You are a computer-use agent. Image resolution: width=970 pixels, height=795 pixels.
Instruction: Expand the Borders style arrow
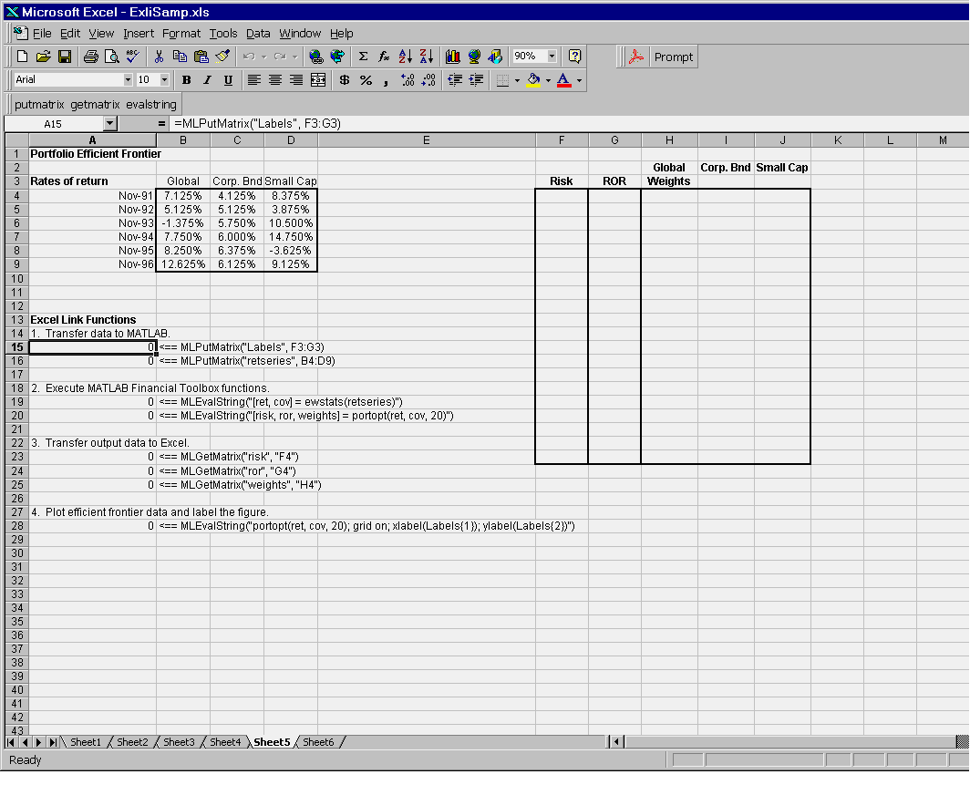(x=517, y=80)
